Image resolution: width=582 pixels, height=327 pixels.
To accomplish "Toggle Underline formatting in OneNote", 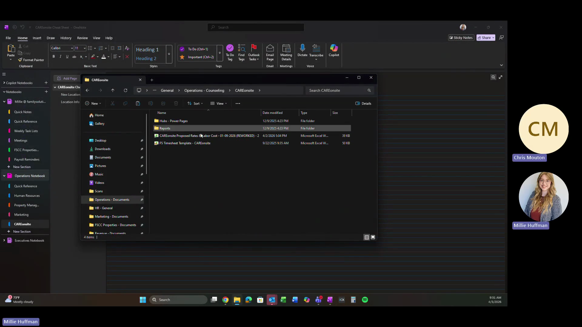I will pos(67,57).
